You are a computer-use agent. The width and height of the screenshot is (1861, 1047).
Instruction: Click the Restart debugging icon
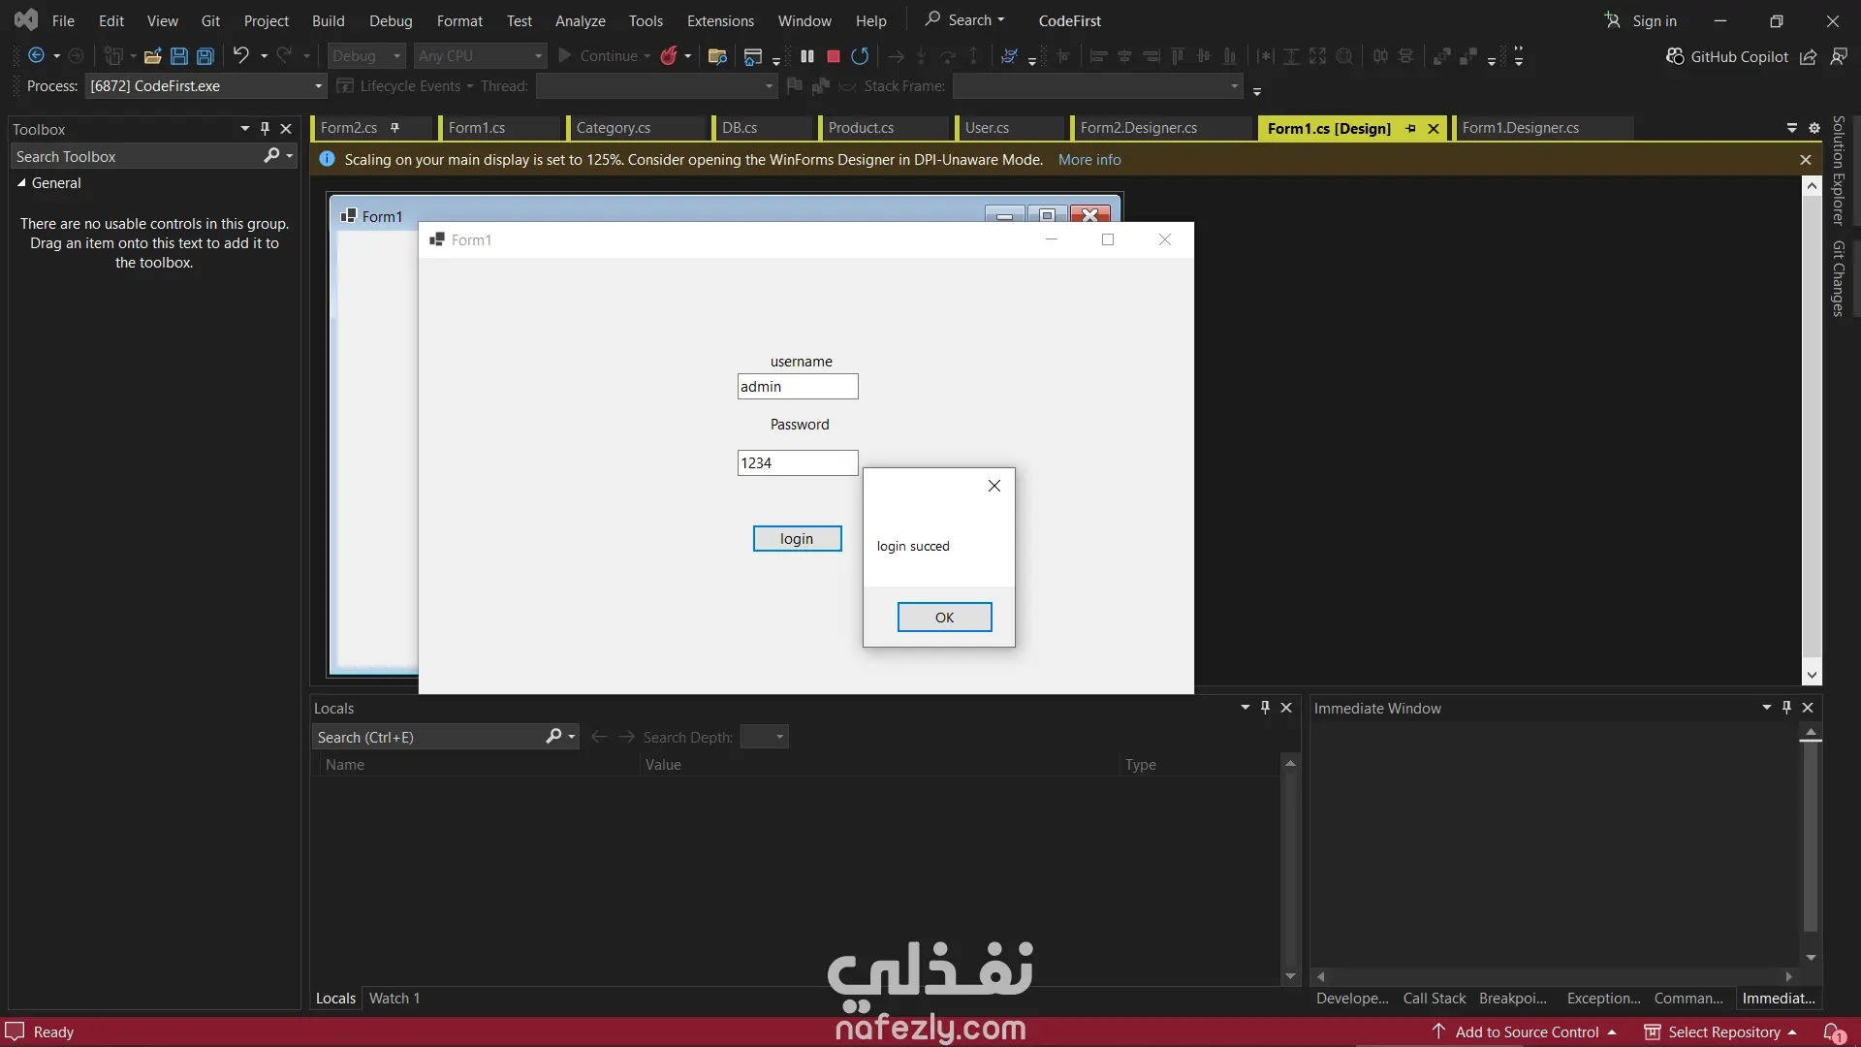[x=860, y=56]
